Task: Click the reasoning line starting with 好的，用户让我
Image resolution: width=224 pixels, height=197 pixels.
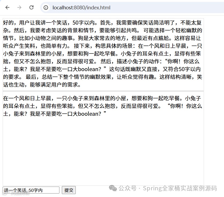Action: click(x=102, y=23)
